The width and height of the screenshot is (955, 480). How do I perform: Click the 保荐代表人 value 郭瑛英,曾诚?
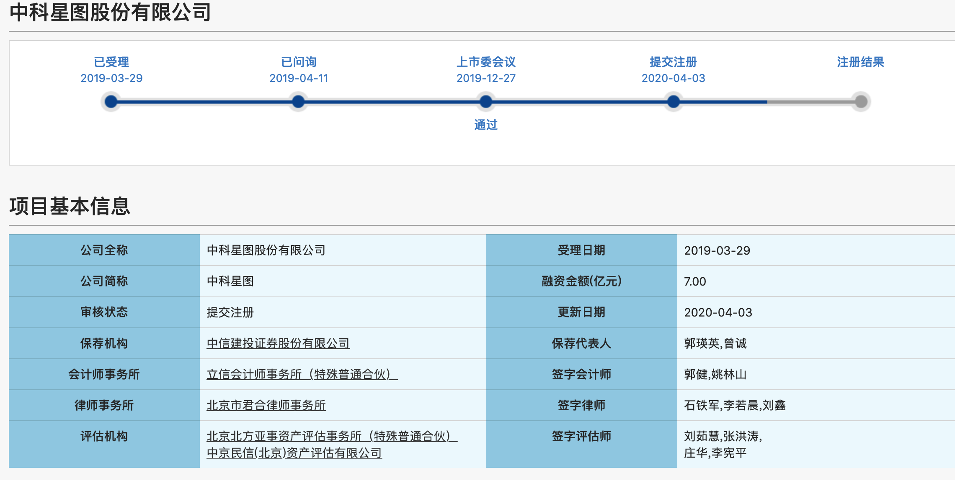(715, 343)
